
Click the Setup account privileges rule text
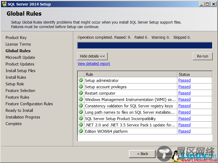[x=106, y=87]
